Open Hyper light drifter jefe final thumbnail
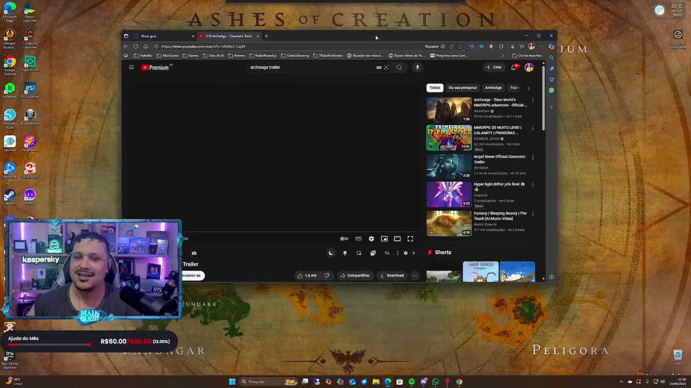The width and height of the screenshot is (691, 388). click(449, 194)
